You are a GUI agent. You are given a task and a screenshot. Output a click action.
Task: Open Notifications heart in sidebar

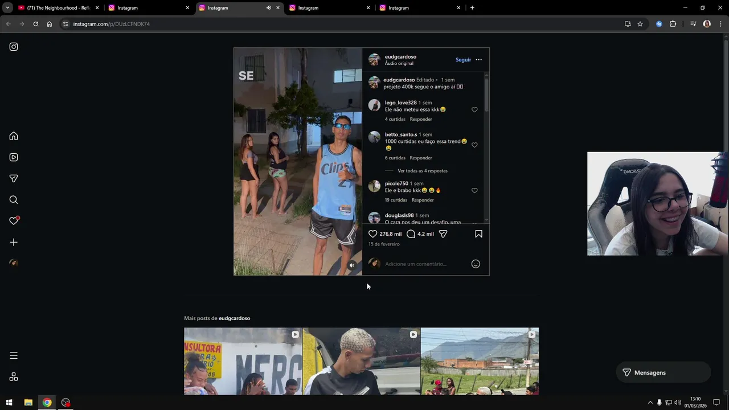[x=14, y=221]
